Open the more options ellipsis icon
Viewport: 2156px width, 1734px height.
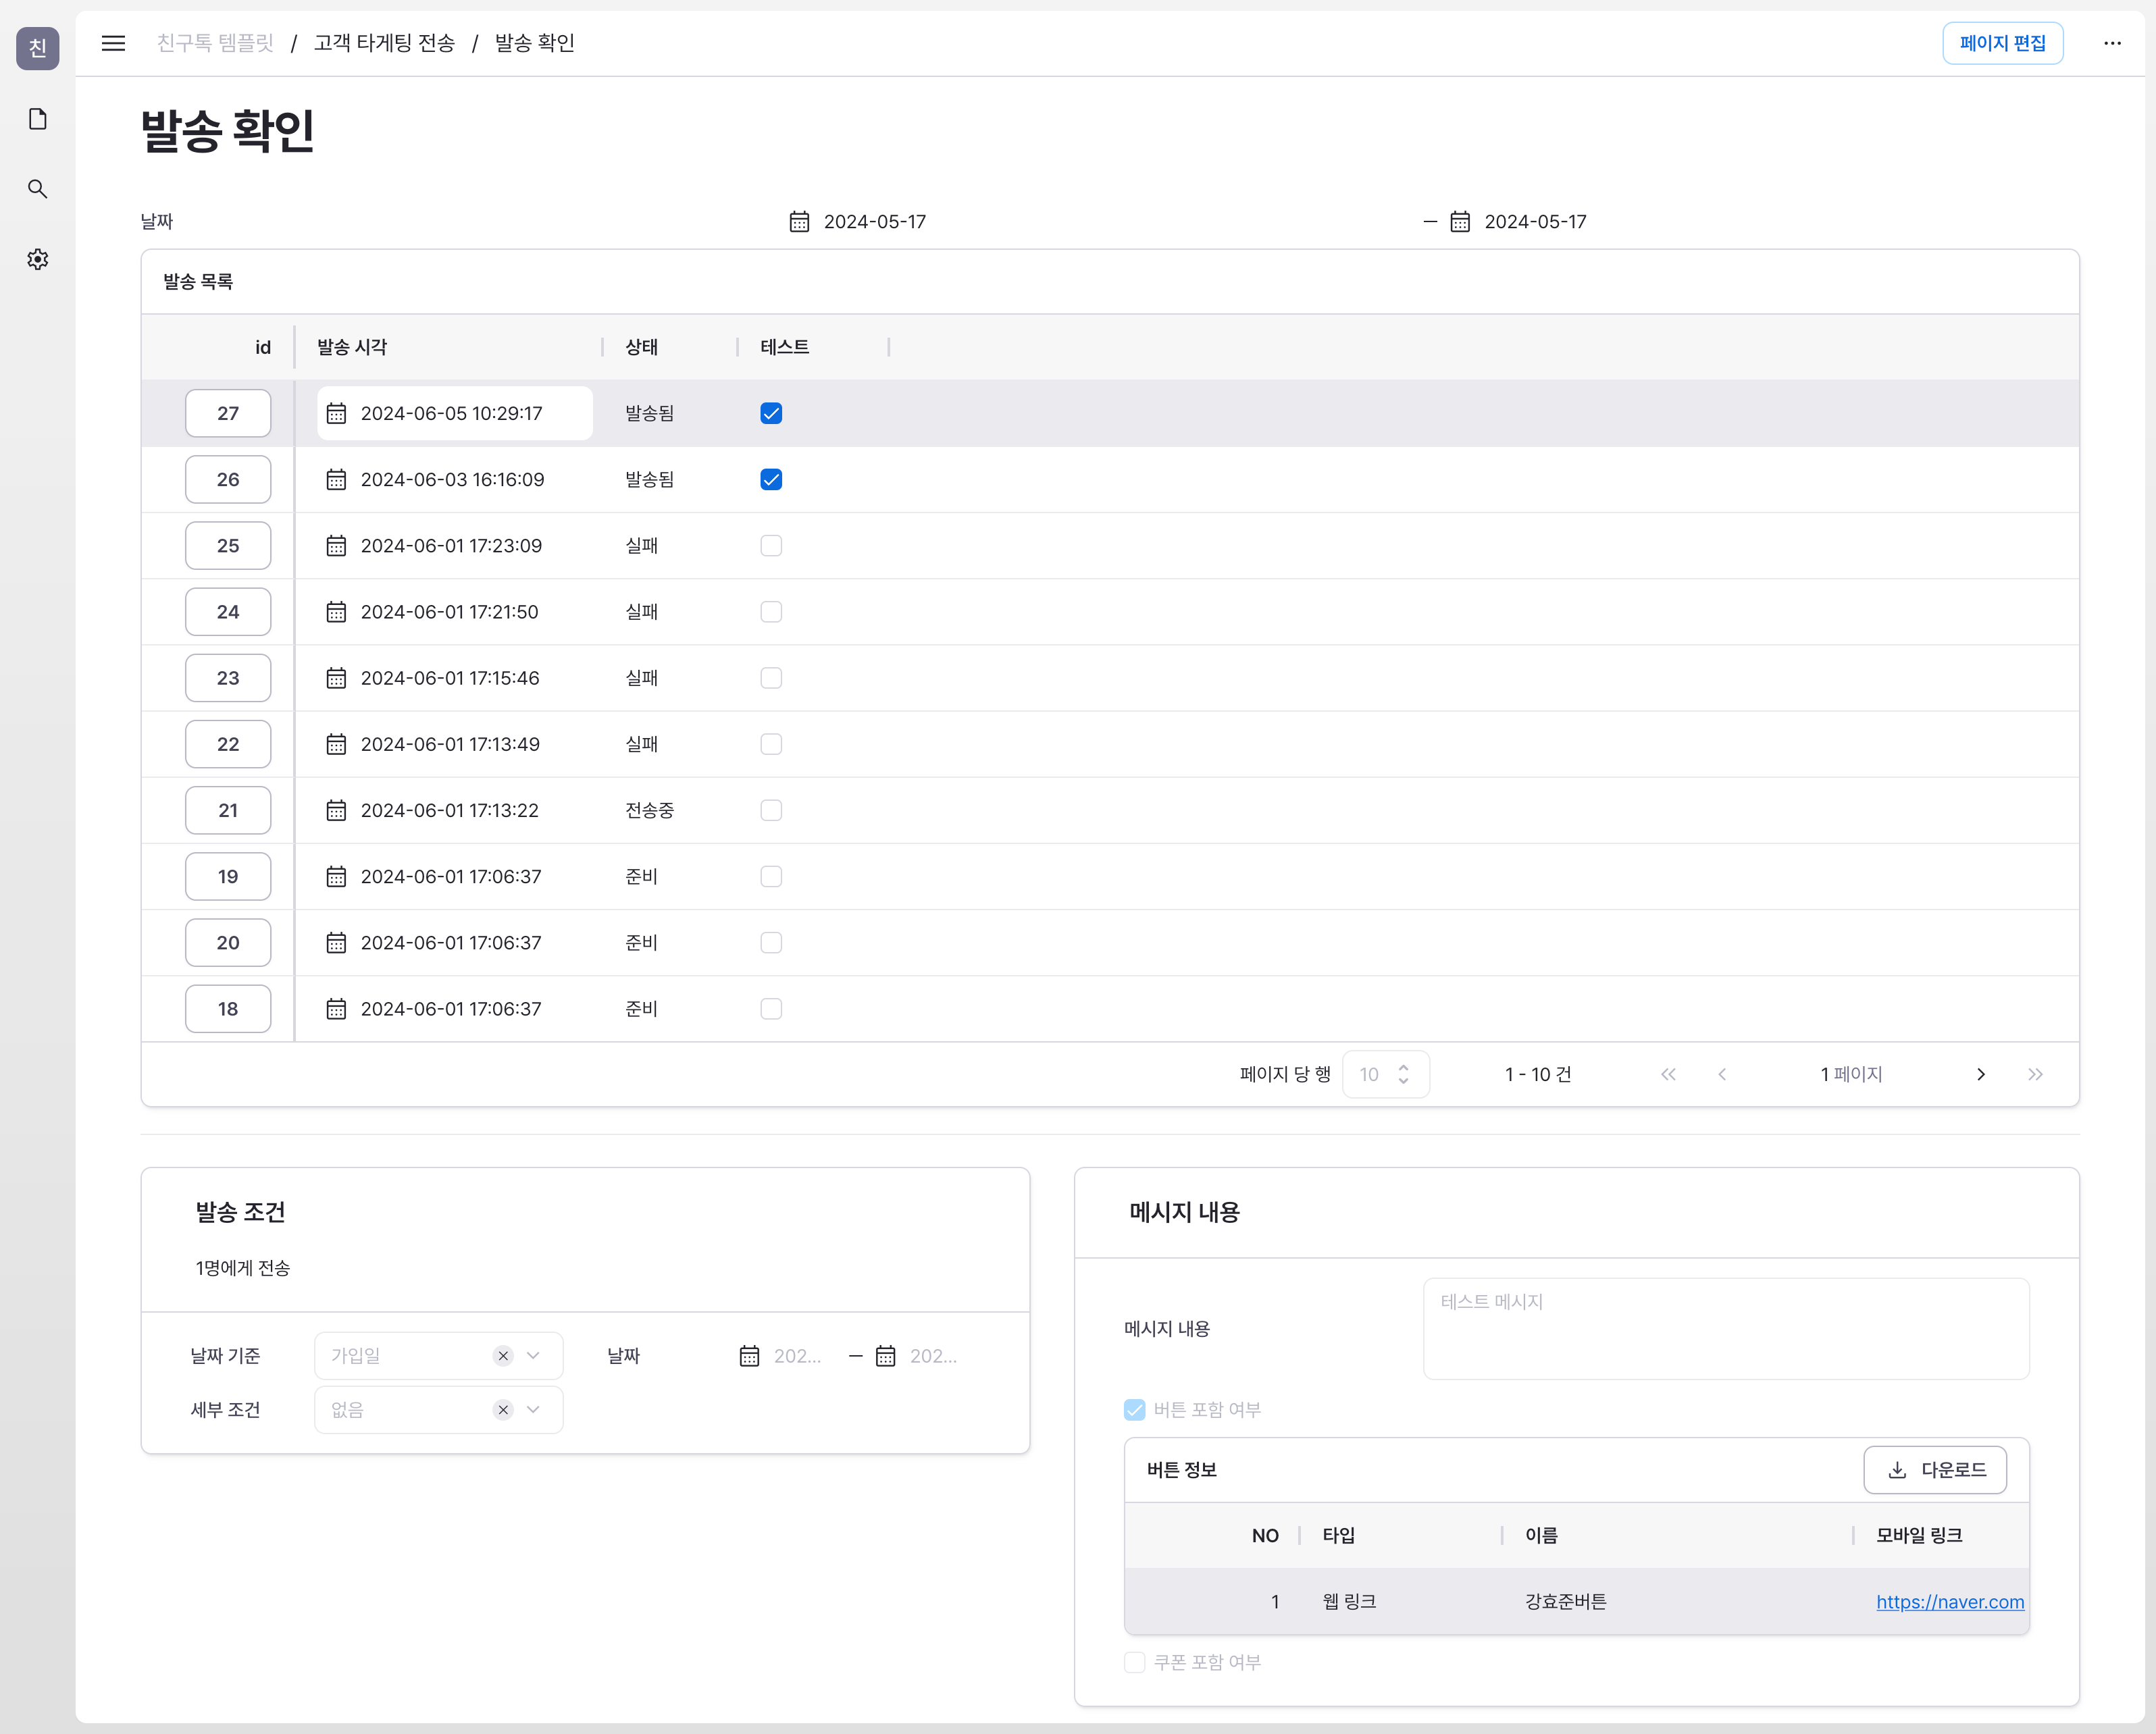2112,43
